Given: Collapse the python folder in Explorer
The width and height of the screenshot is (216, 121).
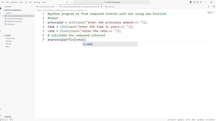Looking at the screenshot, I should click(9, 13).
